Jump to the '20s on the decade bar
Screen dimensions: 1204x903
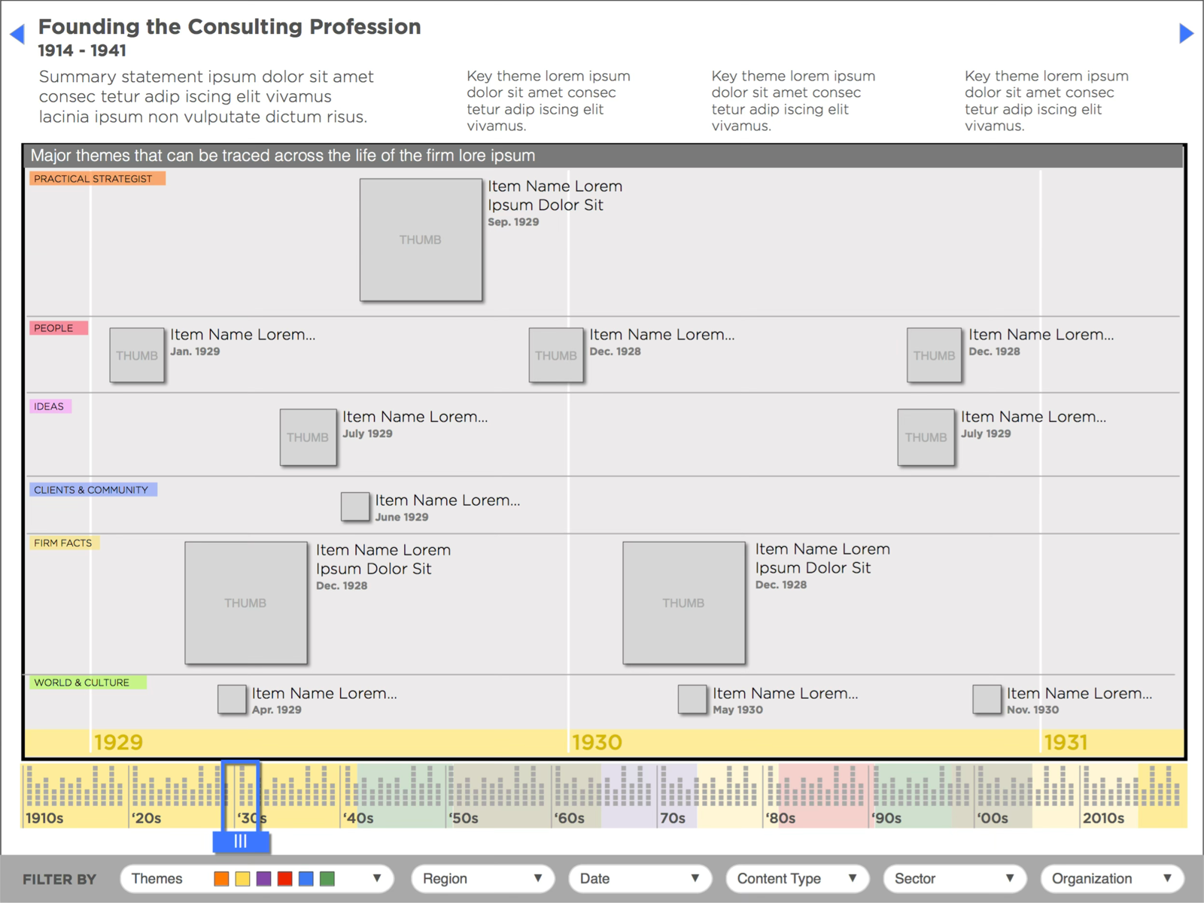(x=146, y=818)
